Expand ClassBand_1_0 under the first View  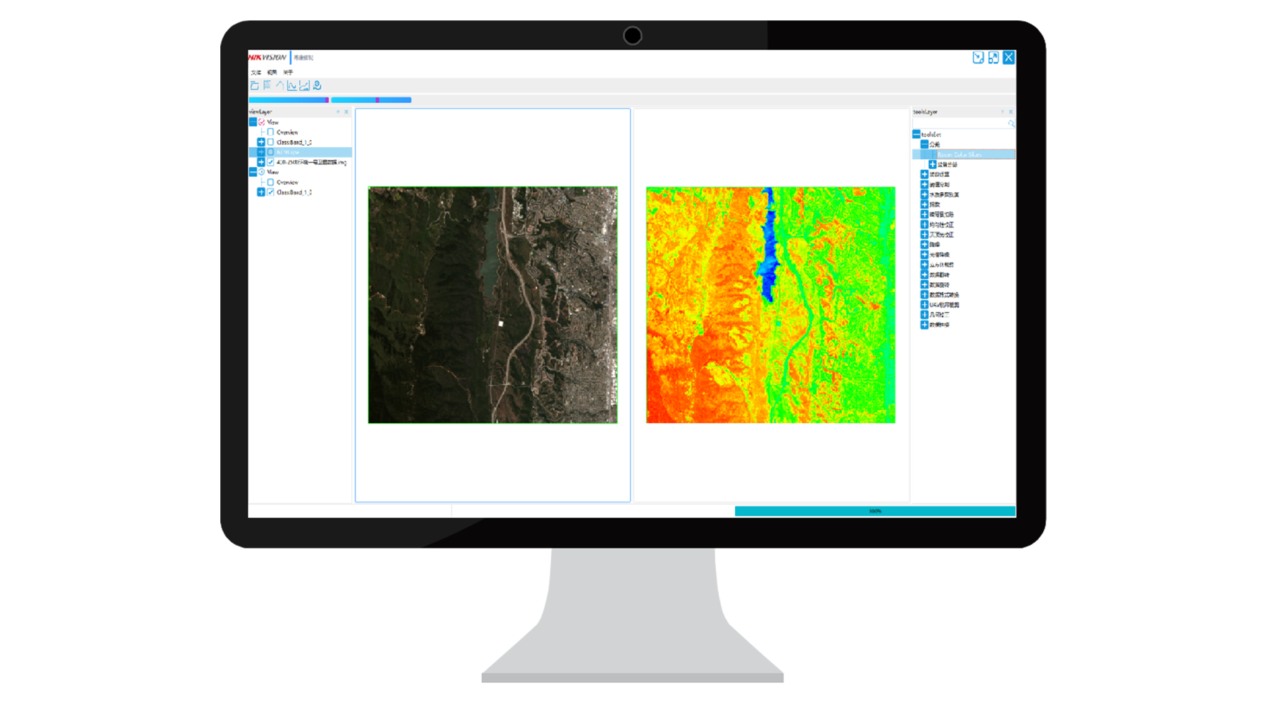[x=261, y=142]
